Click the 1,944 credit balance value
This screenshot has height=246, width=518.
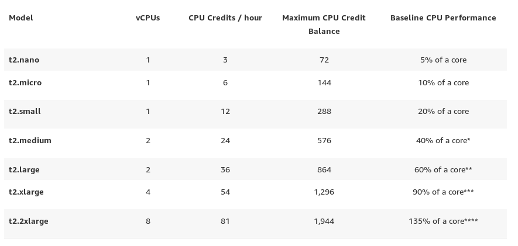[x=324, y=221]
